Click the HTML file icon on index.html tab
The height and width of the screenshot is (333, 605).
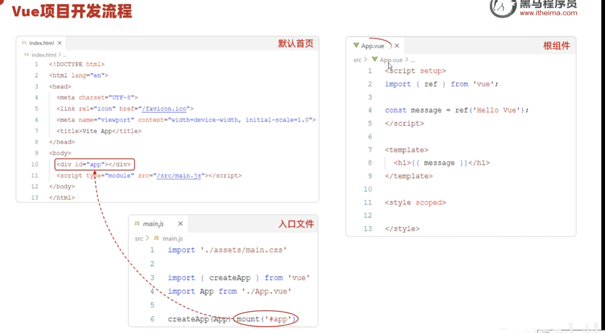(x=24, y=43)
